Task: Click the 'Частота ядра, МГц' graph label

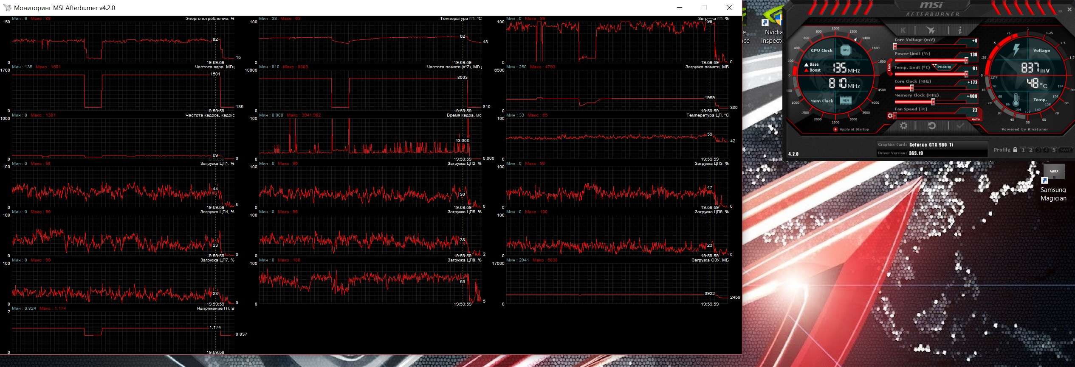Action: tap(214, 67)
